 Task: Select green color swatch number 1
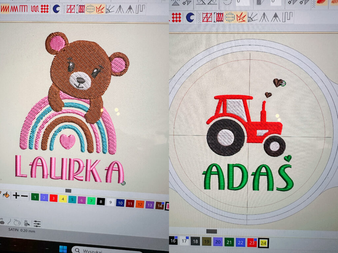35,197
